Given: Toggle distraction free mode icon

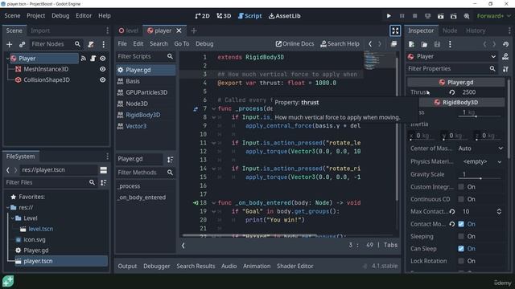Looking at the screenshot, I should tap(395, 31).
